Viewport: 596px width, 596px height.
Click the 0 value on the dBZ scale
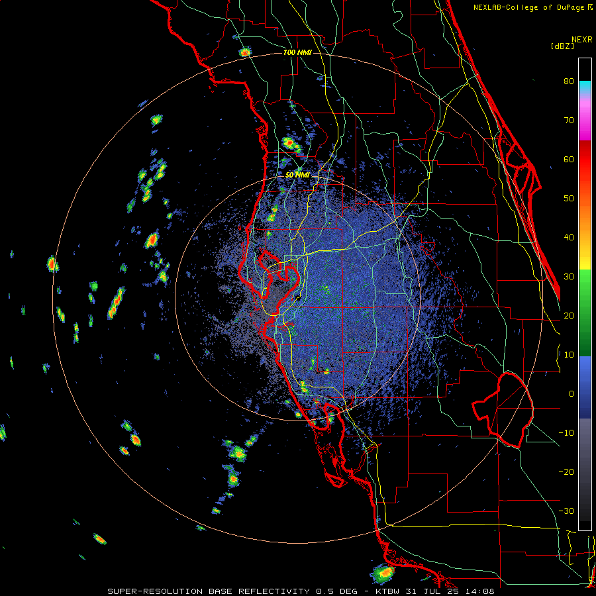pos(571,394)
